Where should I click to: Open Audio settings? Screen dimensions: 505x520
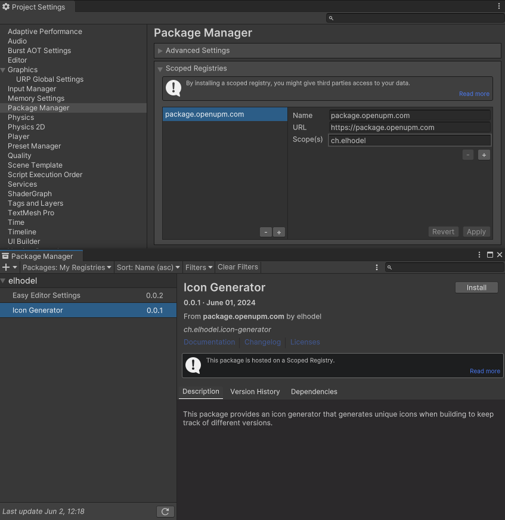point(17,41)
